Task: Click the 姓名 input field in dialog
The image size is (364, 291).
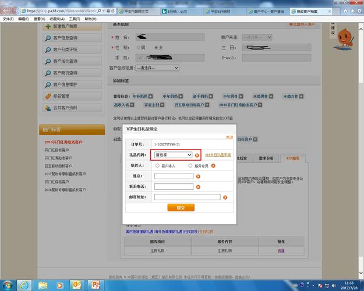Action: click(173, 176)
